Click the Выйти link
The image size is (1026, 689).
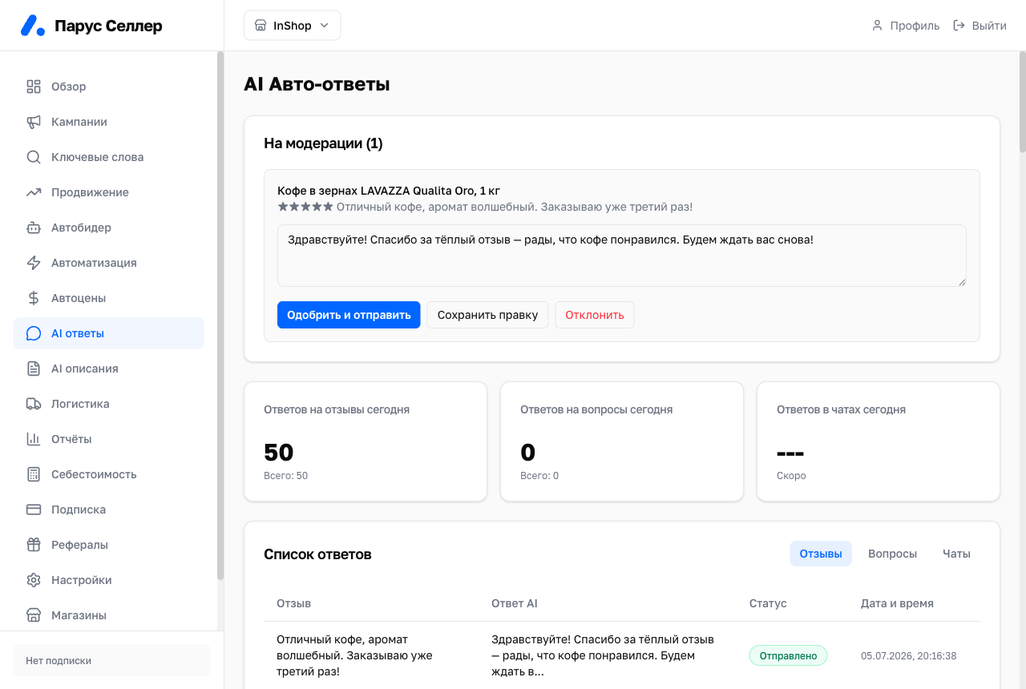coord(980,26)
